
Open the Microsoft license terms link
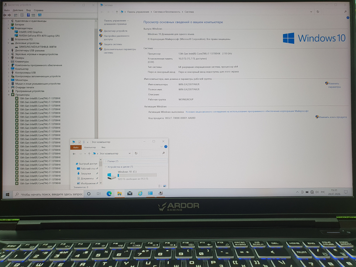click(x=247, y=111)
